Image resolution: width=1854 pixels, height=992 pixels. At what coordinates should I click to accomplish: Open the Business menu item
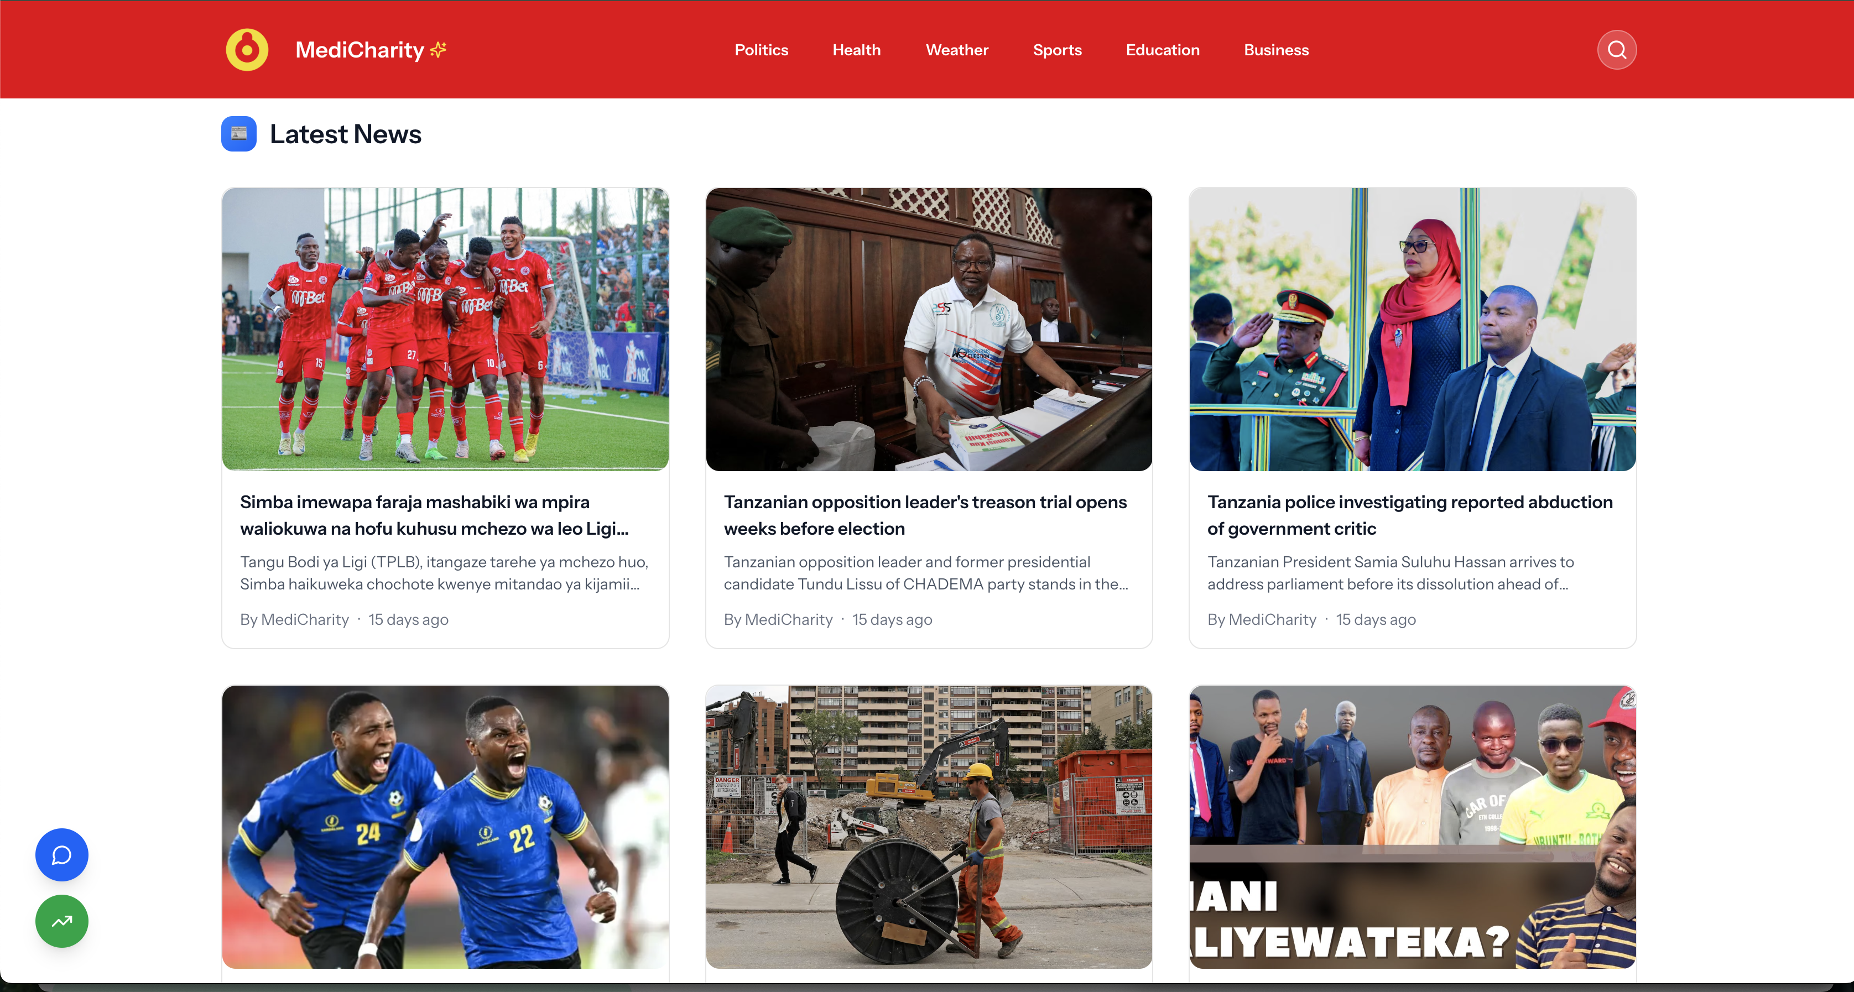click(1276, 50)
